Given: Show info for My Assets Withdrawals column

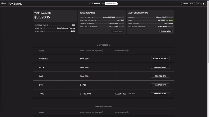Looking at the screenshot, I should 127,50.
